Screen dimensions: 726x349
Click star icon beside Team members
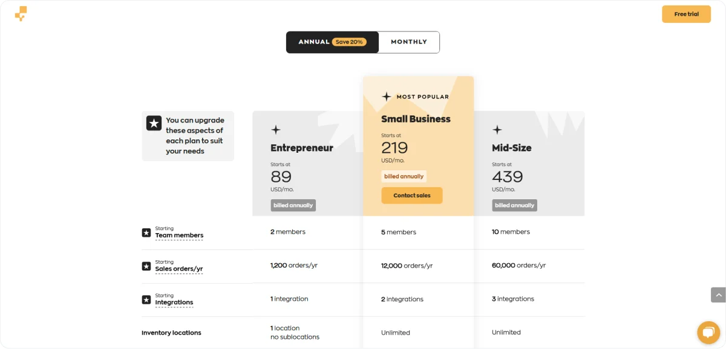coord(146,232)
